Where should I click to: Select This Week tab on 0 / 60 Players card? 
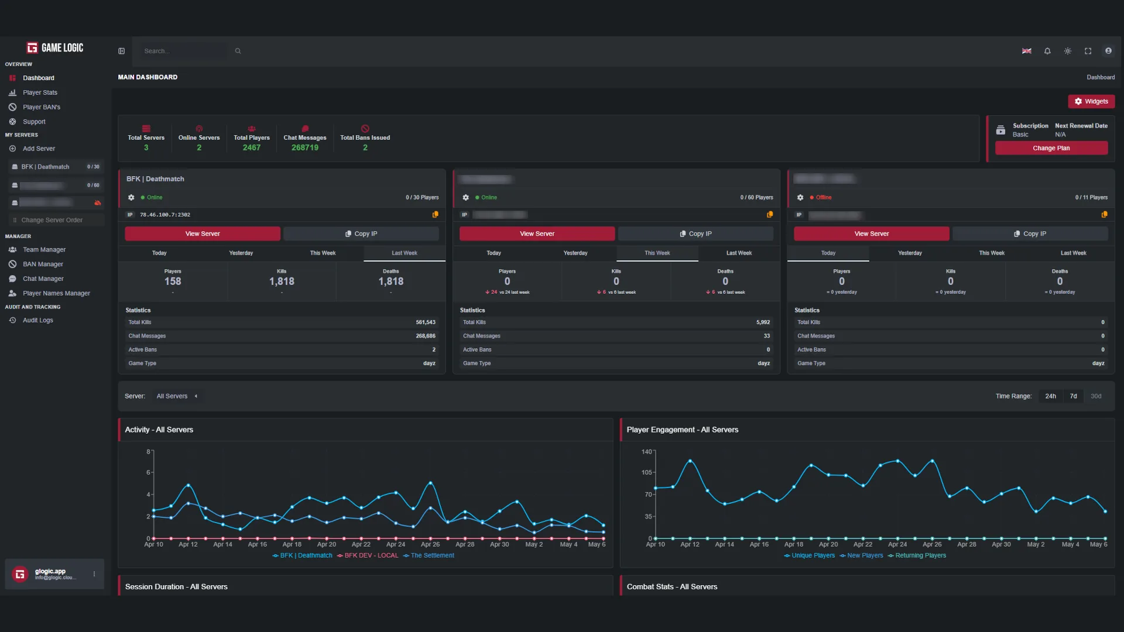(x=657, y=253)
